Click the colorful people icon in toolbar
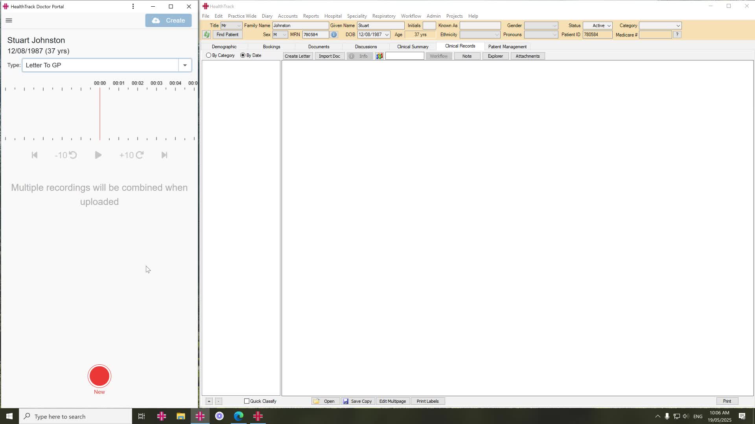 379,56
